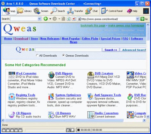
Task: Switch to the Chat tab
Action: [91, 11]
